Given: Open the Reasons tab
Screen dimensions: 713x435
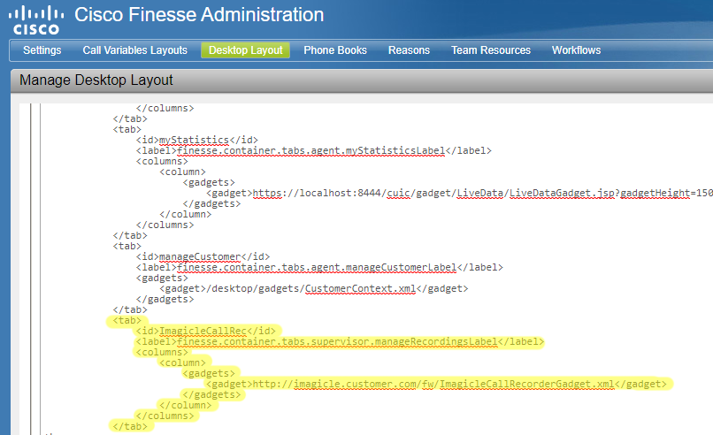Looking at the screenshot, I should [x=409, y=50].
